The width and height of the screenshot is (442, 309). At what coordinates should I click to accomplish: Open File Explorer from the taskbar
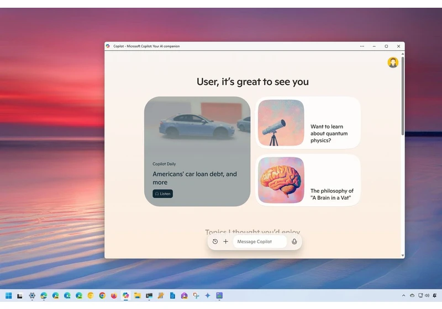pos(137,296)
